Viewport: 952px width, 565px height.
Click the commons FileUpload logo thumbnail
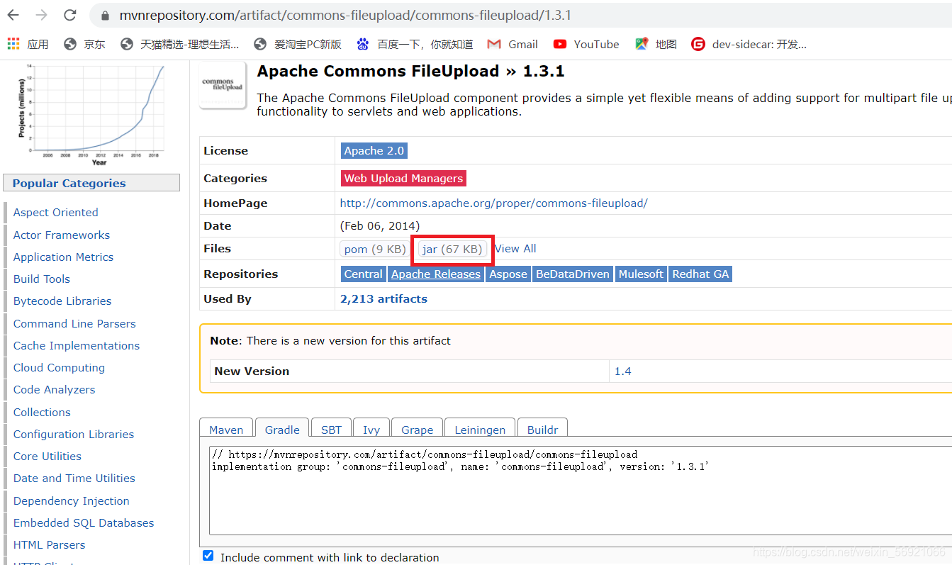tap(223, 84)
